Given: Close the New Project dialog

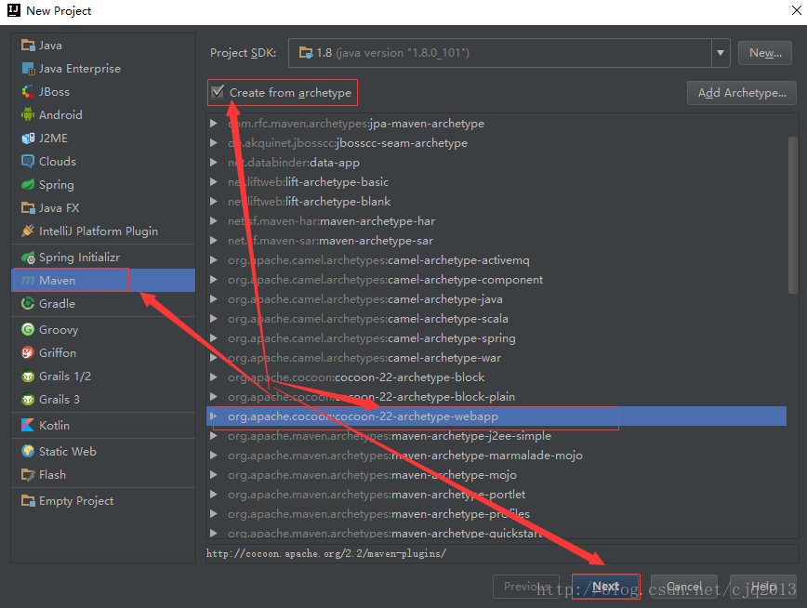Looking at the screenshot, I should [x=796, y=10].
